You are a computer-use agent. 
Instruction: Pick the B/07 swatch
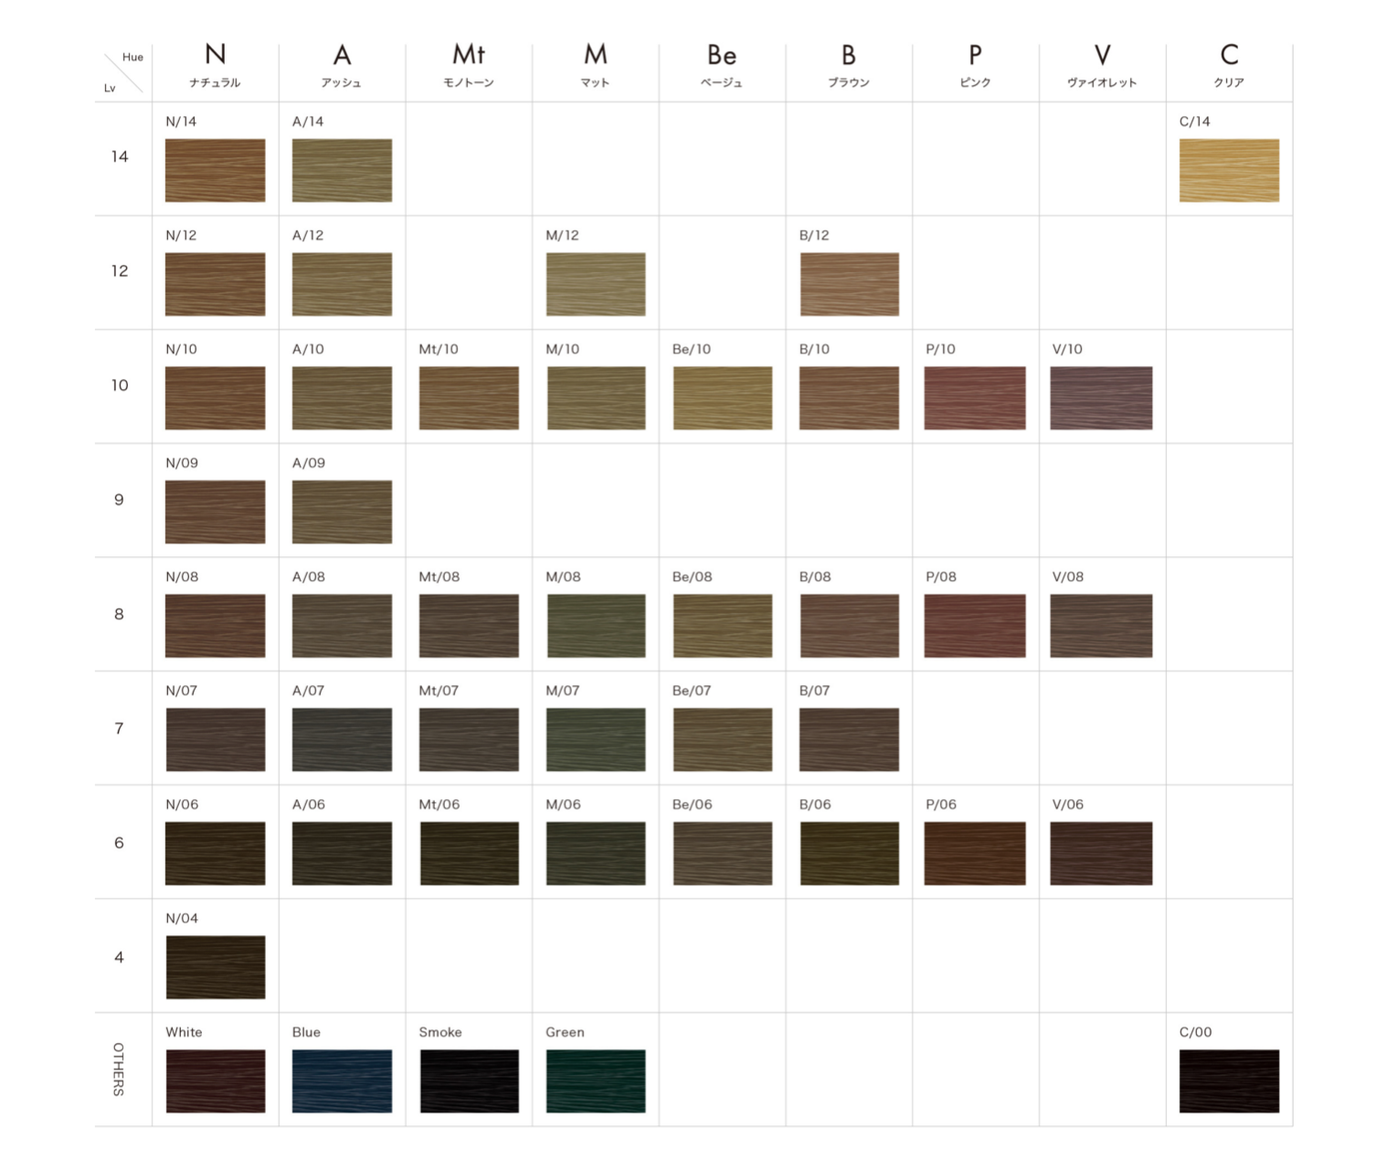(849, 740)
